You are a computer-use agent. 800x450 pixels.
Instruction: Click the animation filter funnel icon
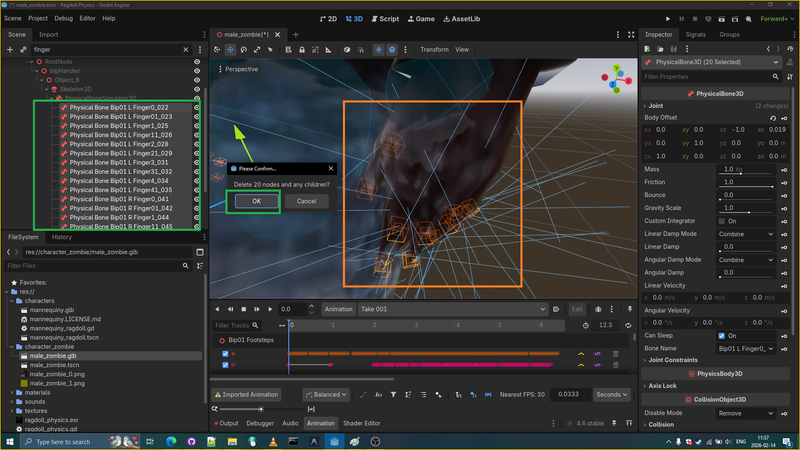tap(393, 395)
